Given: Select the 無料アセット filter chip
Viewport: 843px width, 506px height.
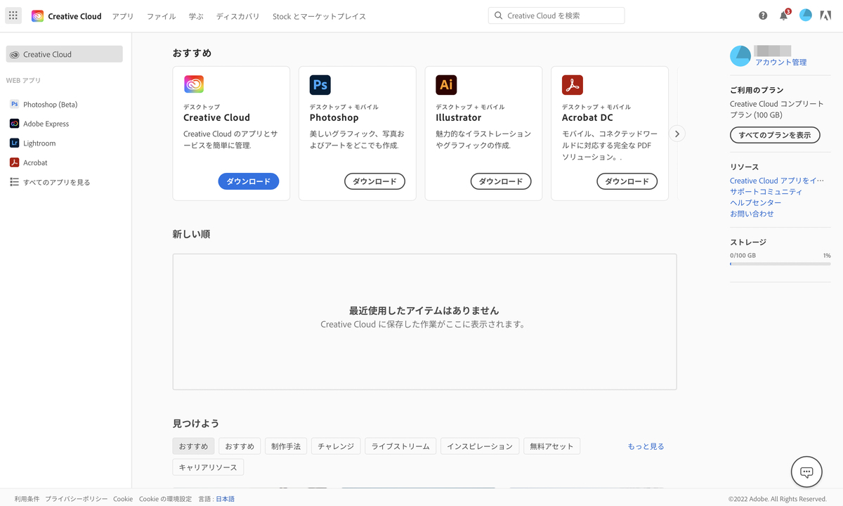Looking at the screenshot, I should coord(552,446).
